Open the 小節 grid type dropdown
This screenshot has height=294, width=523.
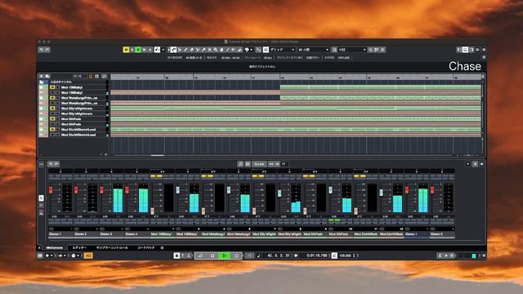(313, 50)
